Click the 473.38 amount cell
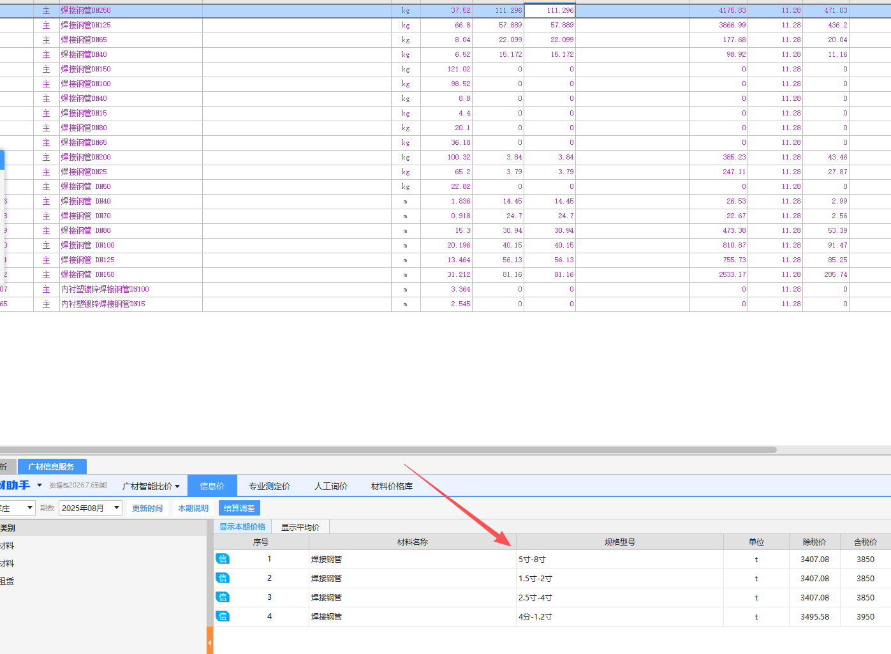The image size is (891, 654). click(719, 231)
